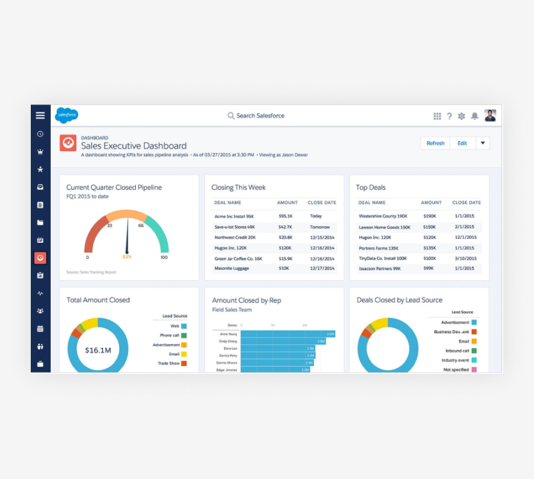Open the Northwest Credit 20K deal

pyautogui.click(x=235, y=237)
